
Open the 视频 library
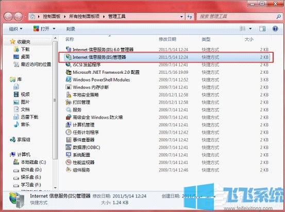click(x=25, y=94)
